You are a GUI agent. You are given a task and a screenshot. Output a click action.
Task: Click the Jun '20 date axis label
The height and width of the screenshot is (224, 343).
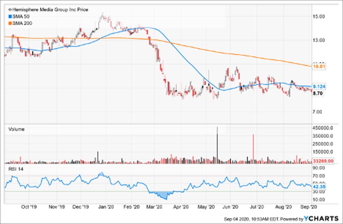230,207
